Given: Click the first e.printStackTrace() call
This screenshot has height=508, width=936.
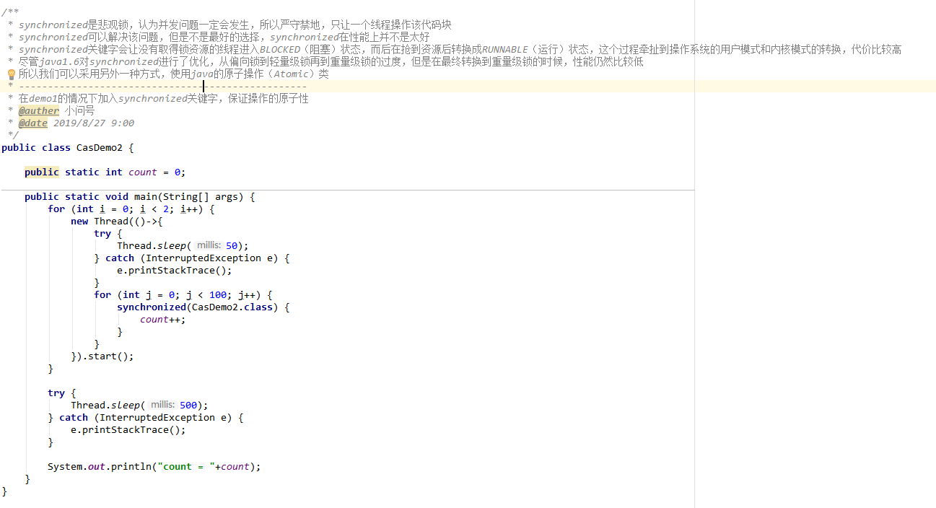Looking at the screenshot, I should [175, 270].
